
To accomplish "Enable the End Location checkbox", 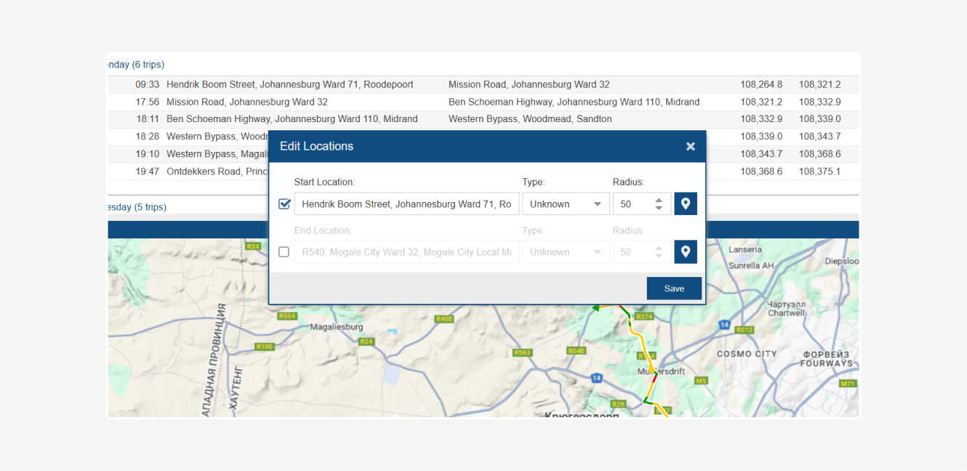I will pyautogui.click(x=284, y=252).
